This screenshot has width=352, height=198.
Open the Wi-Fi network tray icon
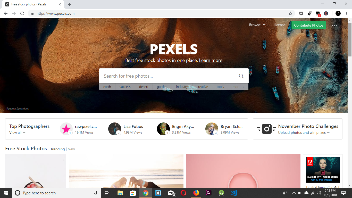point(313,193)
